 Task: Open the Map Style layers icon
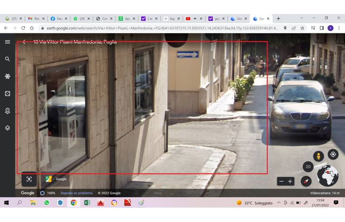click(7, 128)
